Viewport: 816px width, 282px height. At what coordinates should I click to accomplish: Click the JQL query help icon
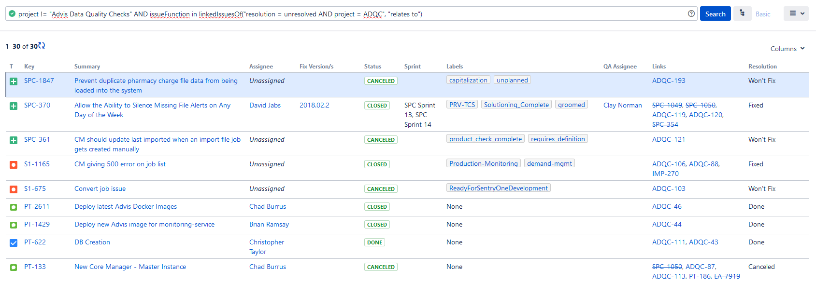tap(691, 13)
